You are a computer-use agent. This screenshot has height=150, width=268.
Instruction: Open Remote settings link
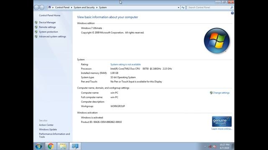[x=47, y=27]
